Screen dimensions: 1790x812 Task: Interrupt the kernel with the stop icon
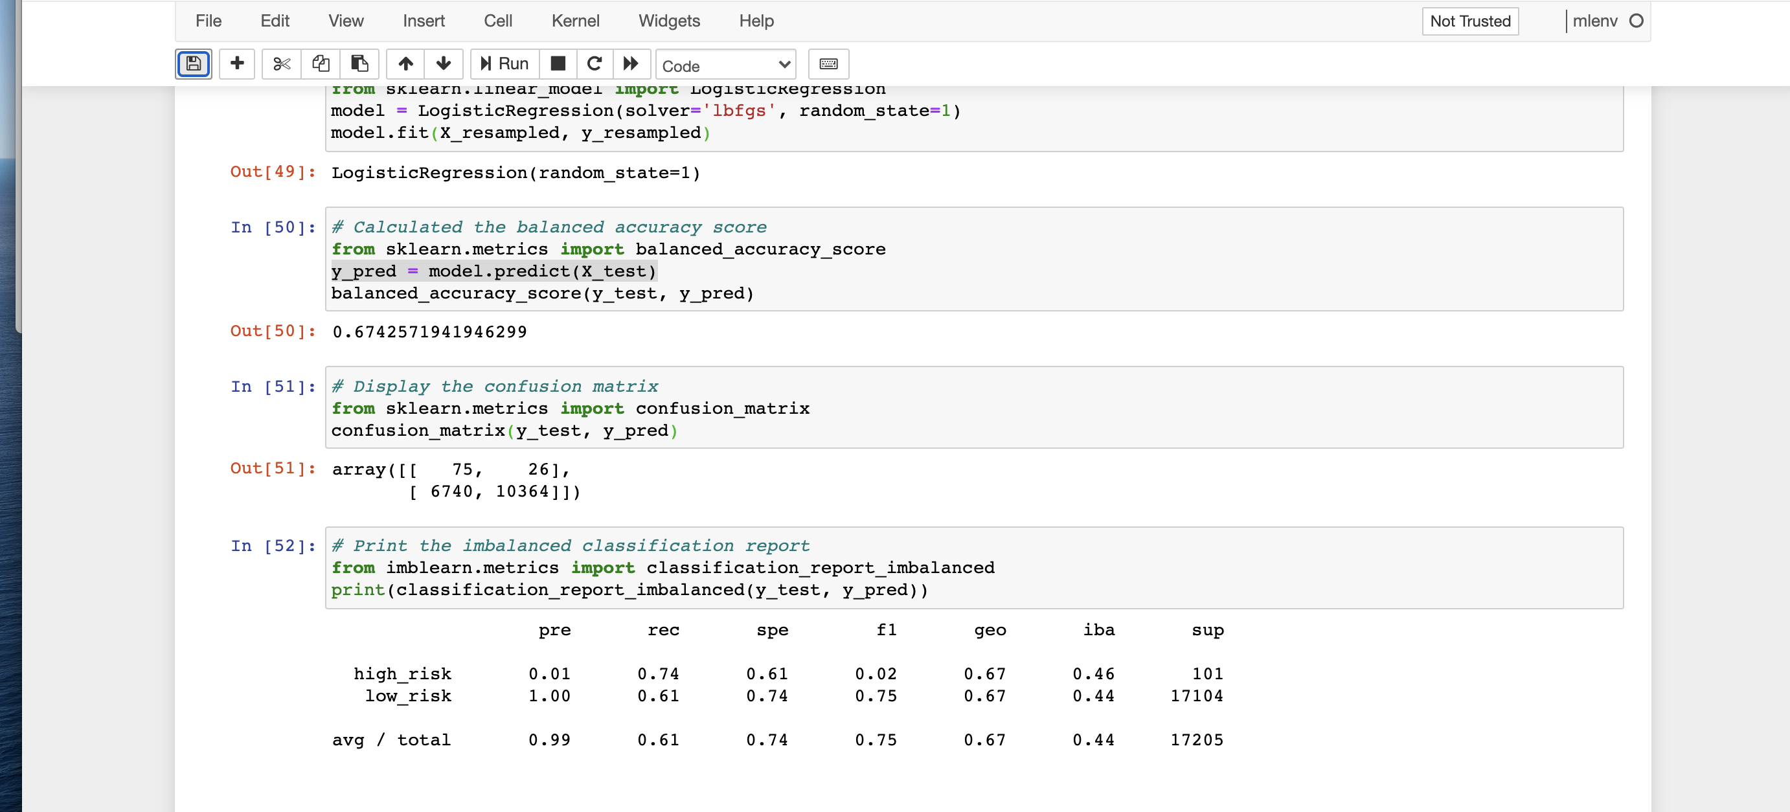click(x=558, y=64)
